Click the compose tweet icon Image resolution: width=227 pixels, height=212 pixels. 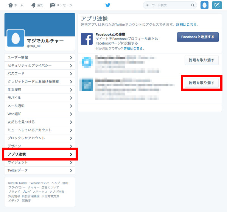point(216,5)
